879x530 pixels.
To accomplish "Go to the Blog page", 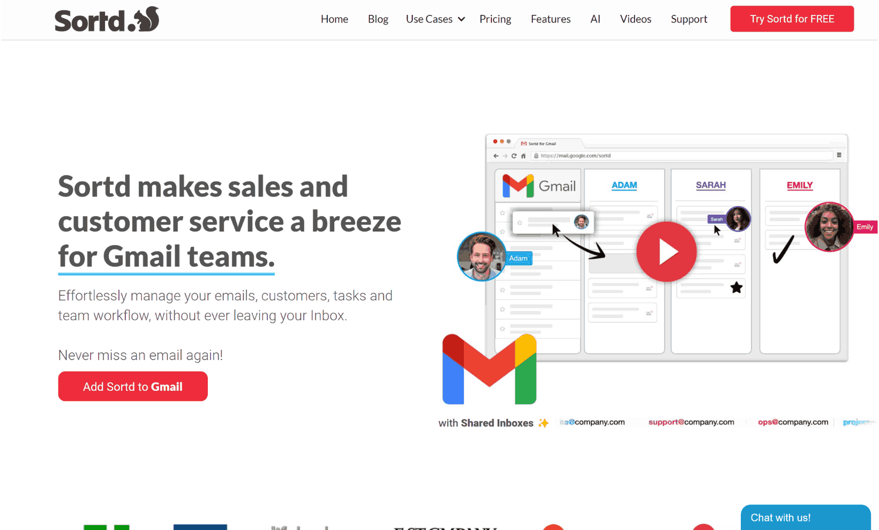I will [x=378, y=19].
